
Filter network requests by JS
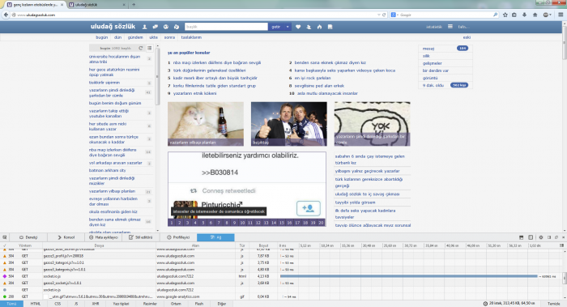coord(76,304)
